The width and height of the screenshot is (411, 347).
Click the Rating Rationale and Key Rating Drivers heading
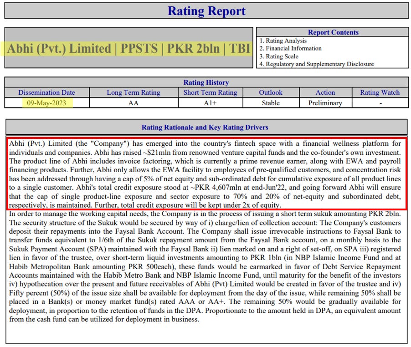(205, 127)
